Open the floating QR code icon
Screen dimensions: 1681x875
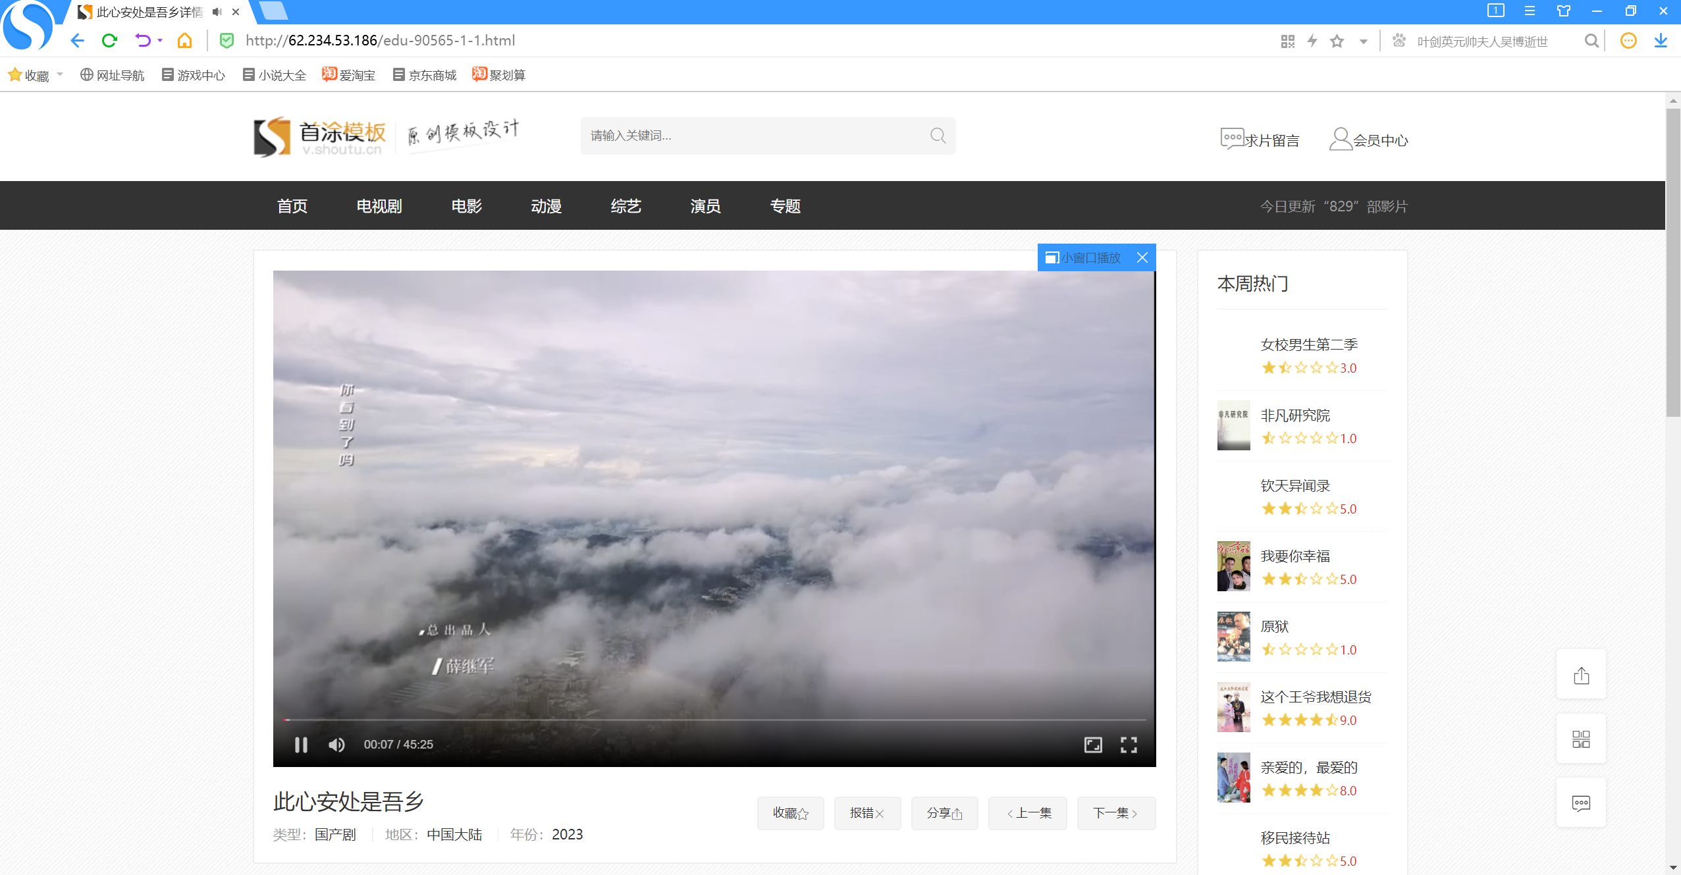(x=1581, y=739)
